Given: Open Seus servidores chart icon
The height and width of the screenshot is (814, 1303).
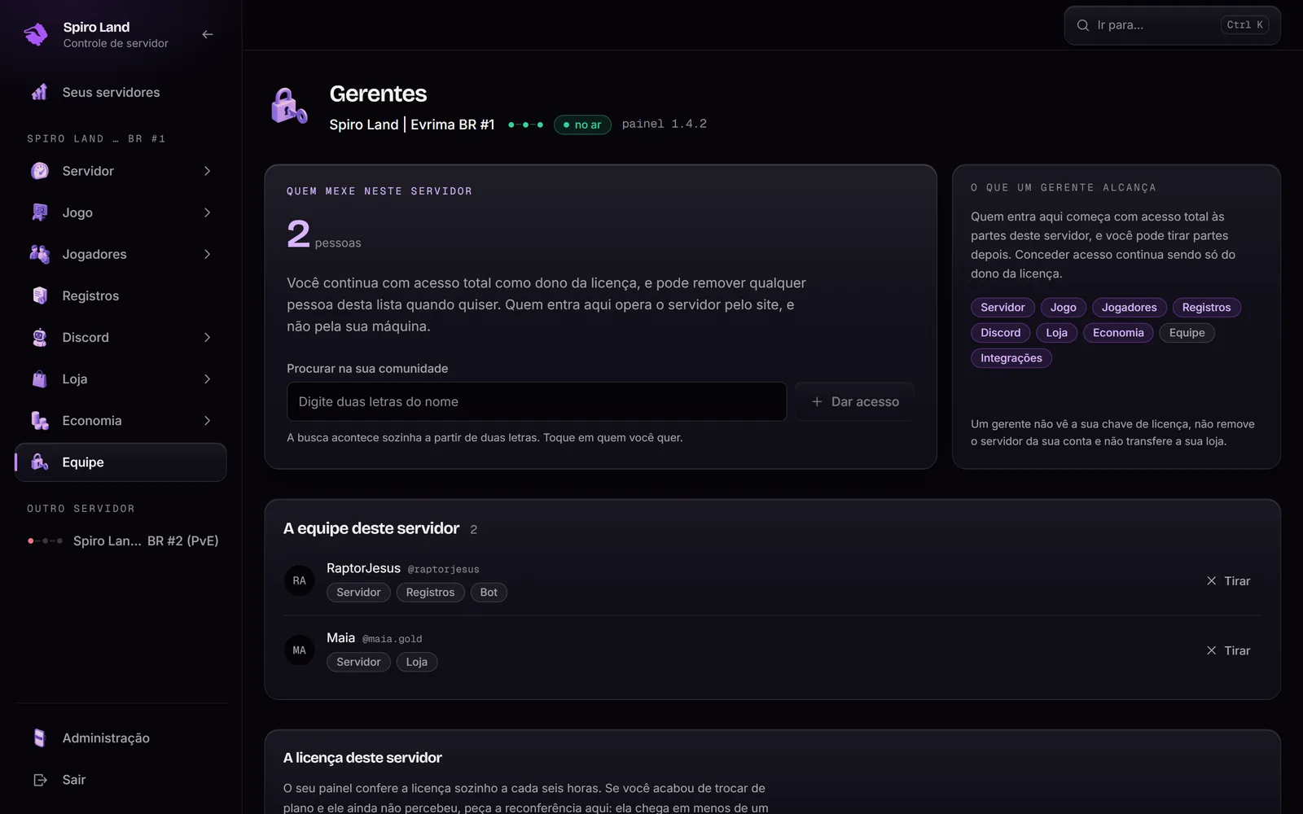Looking at the screenshot, I should [39, 92].
